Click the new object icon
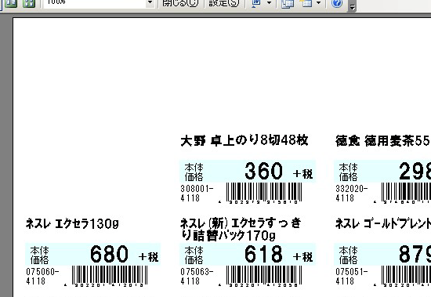Viewport: 431px width, 297px height. click(x=306, y=3)
